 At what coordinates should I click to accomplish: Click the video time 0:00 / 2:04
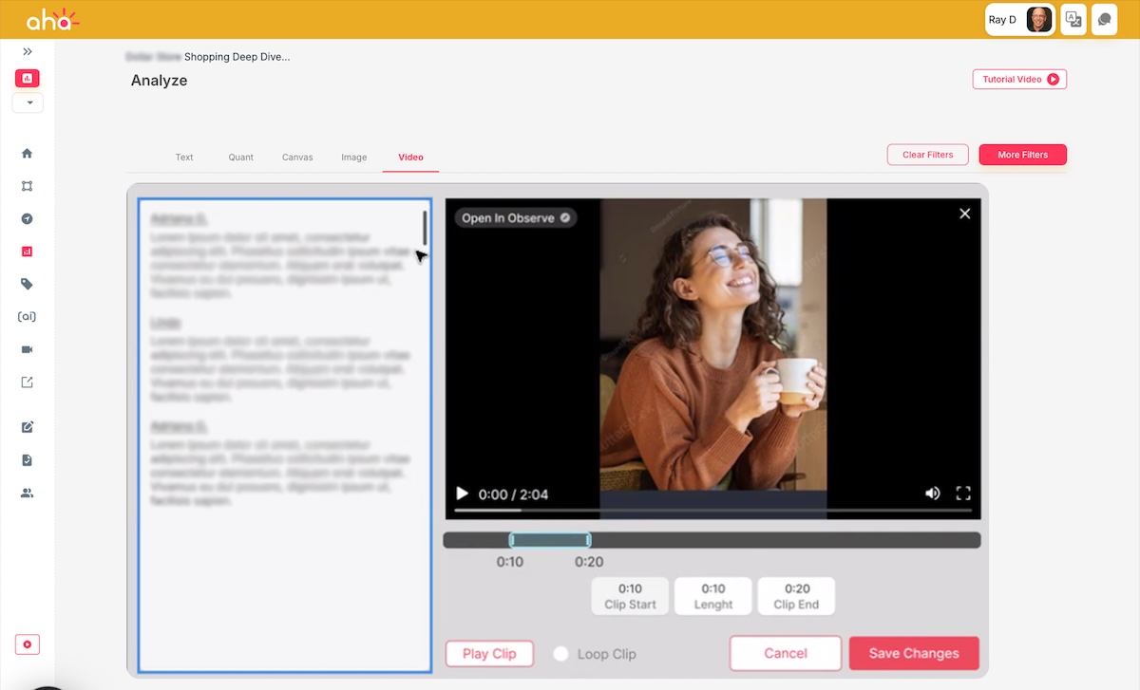point(513,494)
